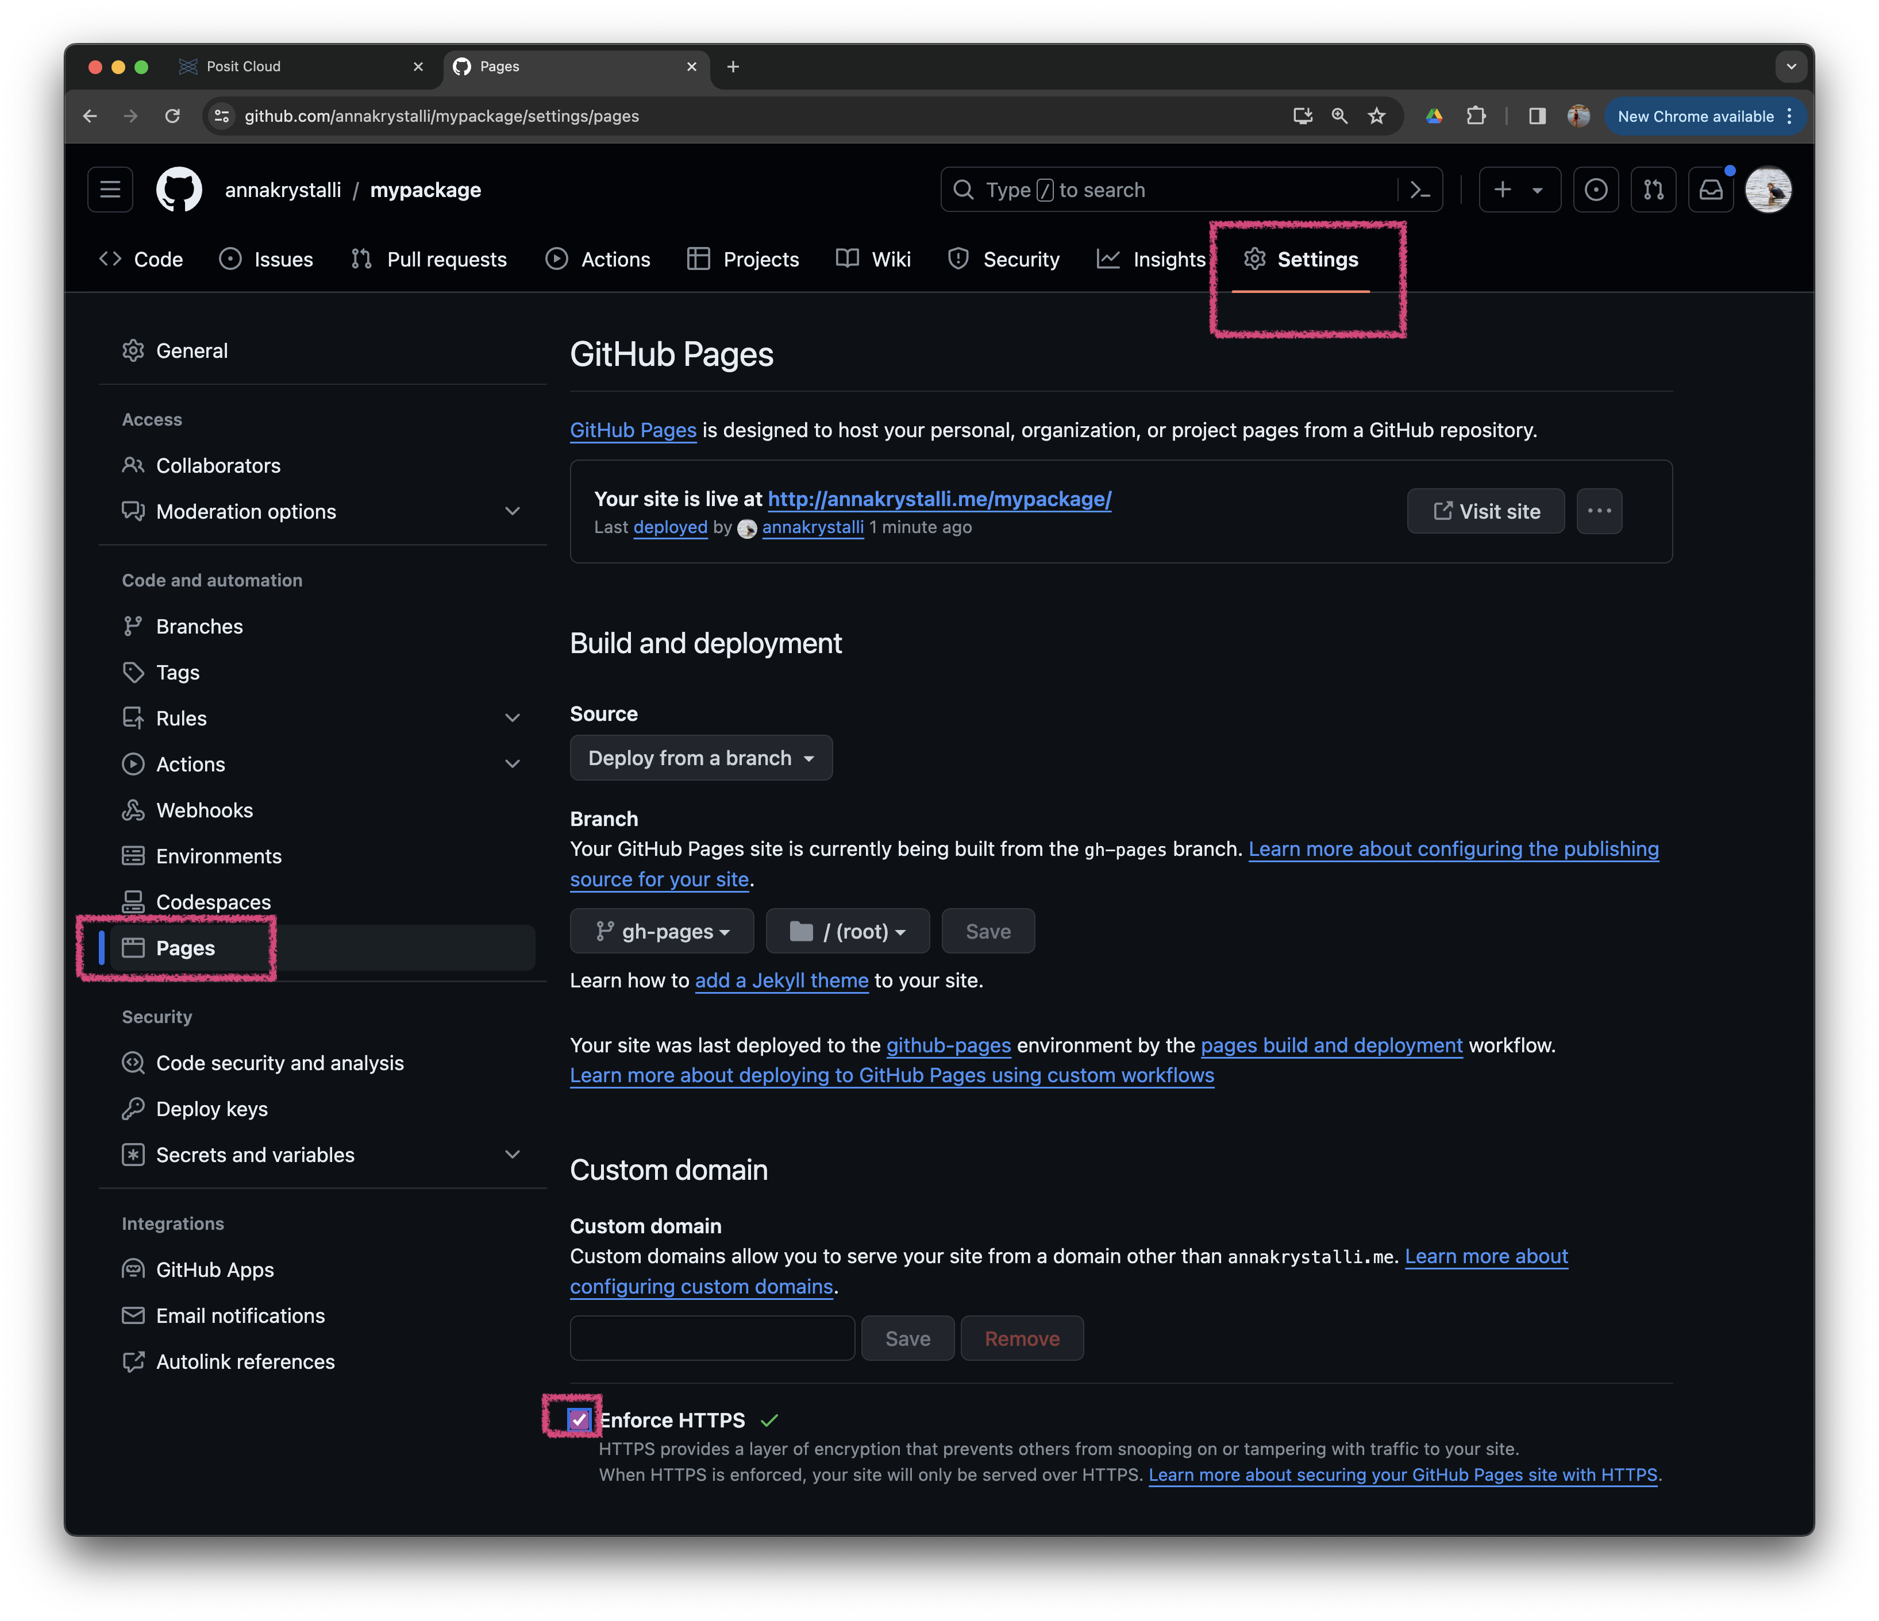Image resolution: width=1879 pixels, height=1621 pixels.
Task: Expand Secrets and variables section
Action: point(513,1155)
